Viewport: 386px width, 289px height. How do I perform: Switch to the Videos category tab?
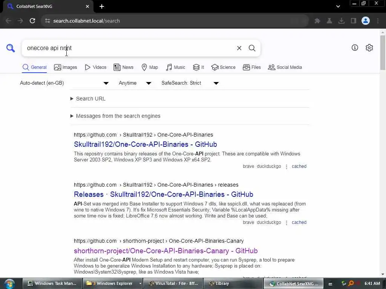pos(95,67)
